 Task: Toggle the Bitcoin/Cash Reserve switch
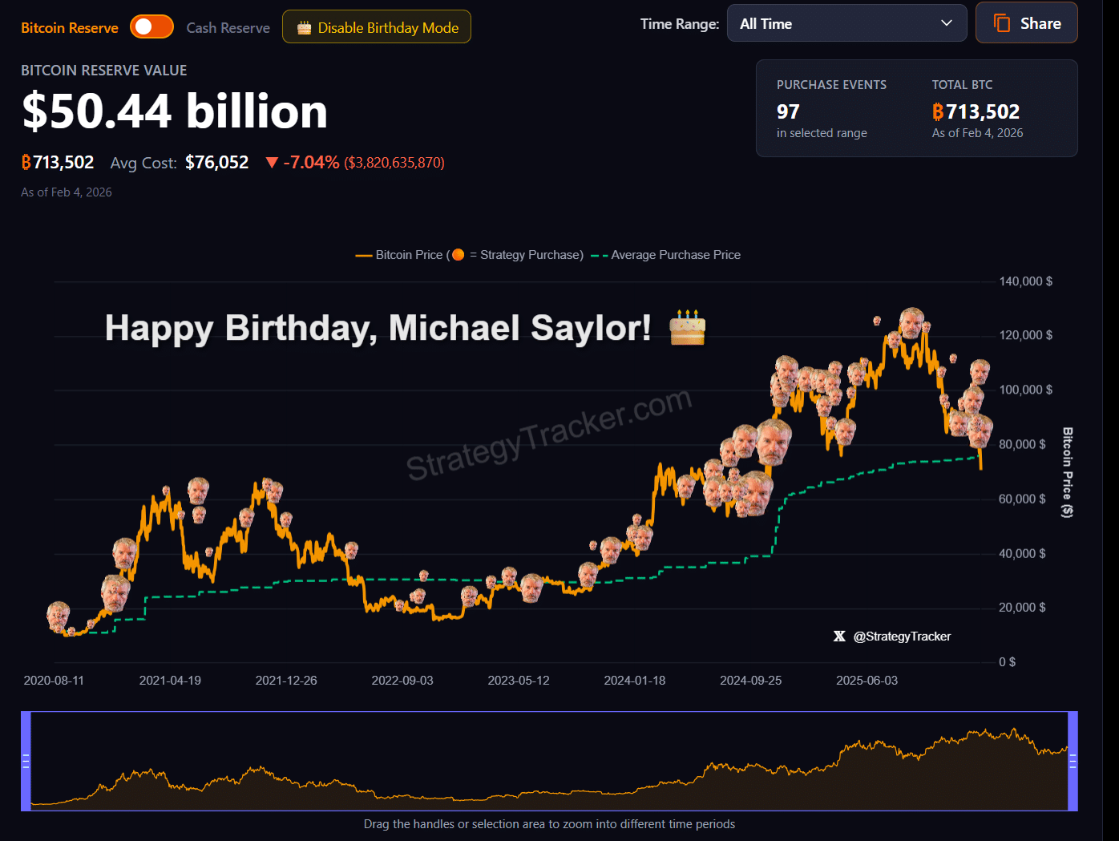(151, 26)
